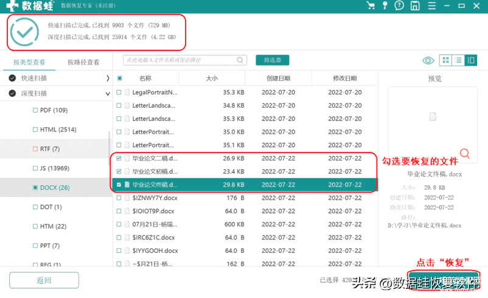
Task: Switch to detail split view
Action: click(x=471, y=60)
